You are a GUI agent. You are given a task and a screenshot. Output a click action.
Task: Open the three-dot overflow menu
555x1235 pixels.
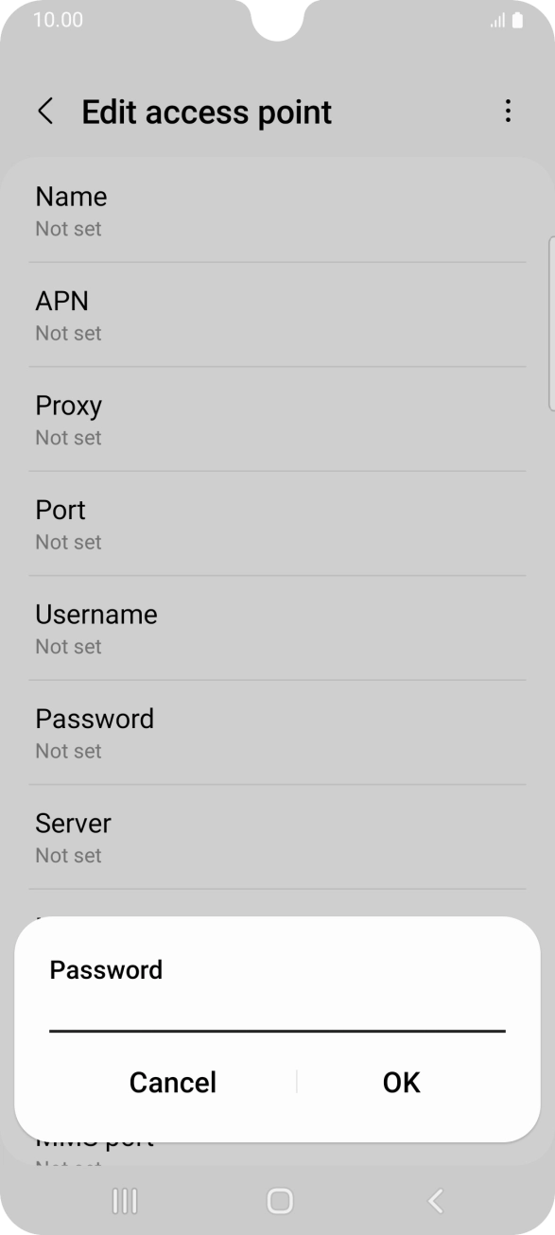tap(508, 111)
